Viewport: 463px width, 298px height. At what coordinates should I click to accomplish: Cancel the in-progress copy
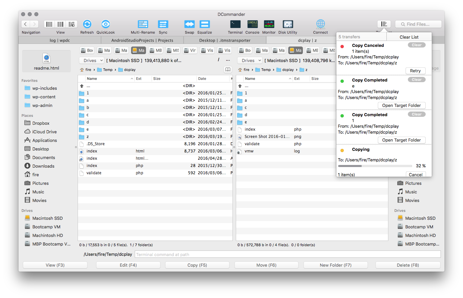(415, 175)
